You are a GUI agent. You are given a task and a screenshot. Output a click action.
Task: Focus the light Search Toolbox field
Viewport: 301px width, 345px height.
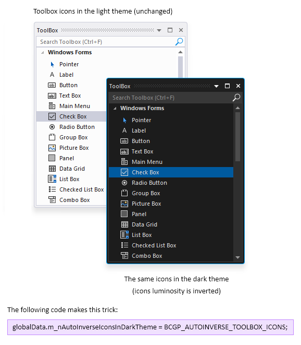pos(106,42)
